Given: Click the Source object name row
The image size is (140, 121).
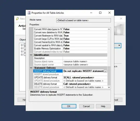Looking at the screenshot, I should 70,61.
